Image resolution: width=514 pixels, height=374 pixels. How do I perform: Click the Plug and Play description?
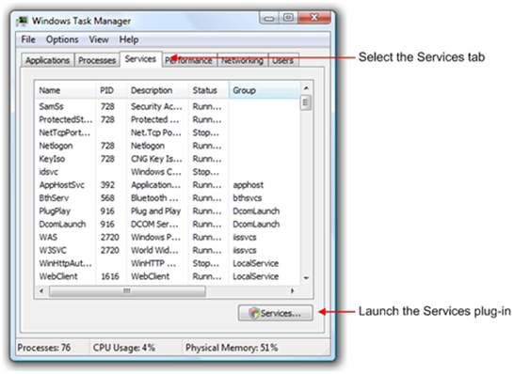pos(155,211)
